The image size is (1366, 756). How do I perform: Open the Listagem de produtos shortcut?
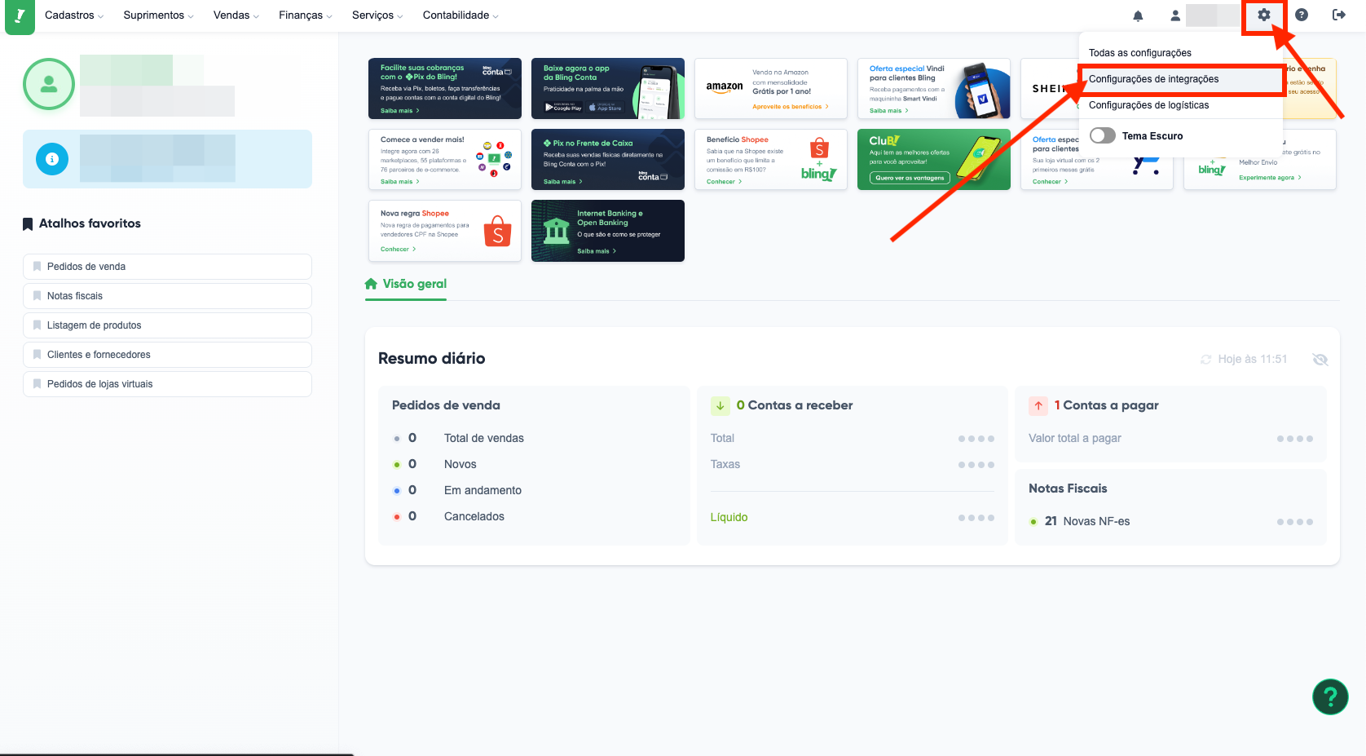pos(167,325)
